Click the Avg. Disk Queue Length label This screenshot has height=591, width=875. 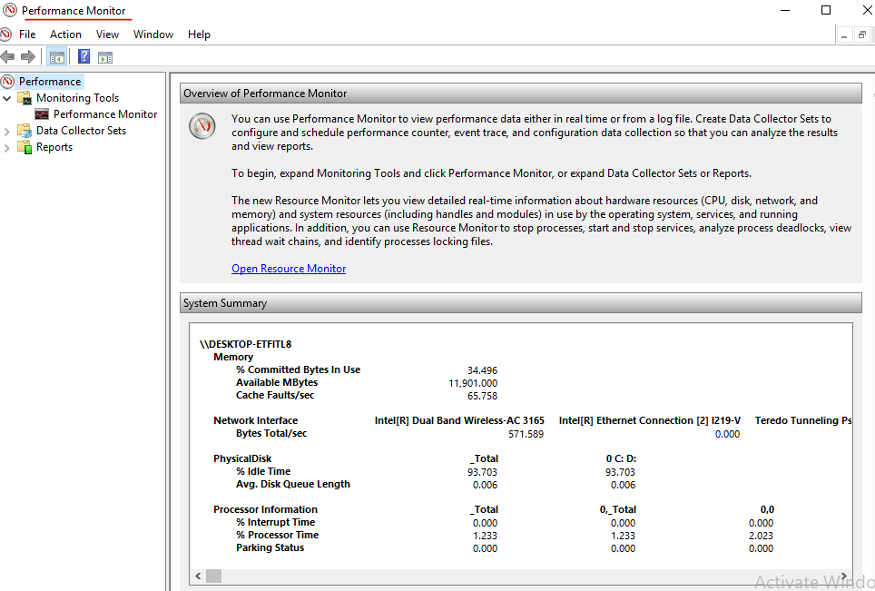coord(293,485)
